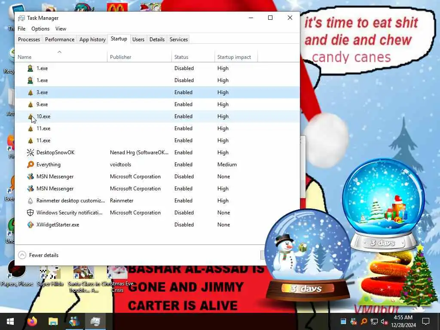The image size is (440, 330).
Task: Click the 10.exe name text
Action: point(43,116)
